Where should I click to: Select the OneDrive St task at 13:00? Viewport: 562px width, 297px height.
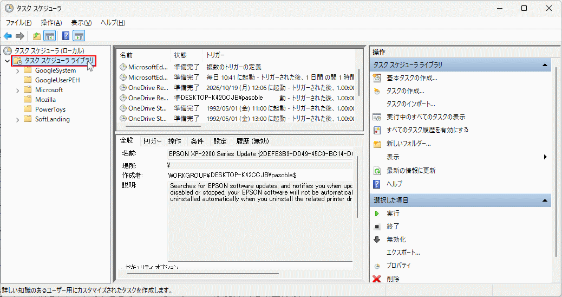click(x=237, y=118)
